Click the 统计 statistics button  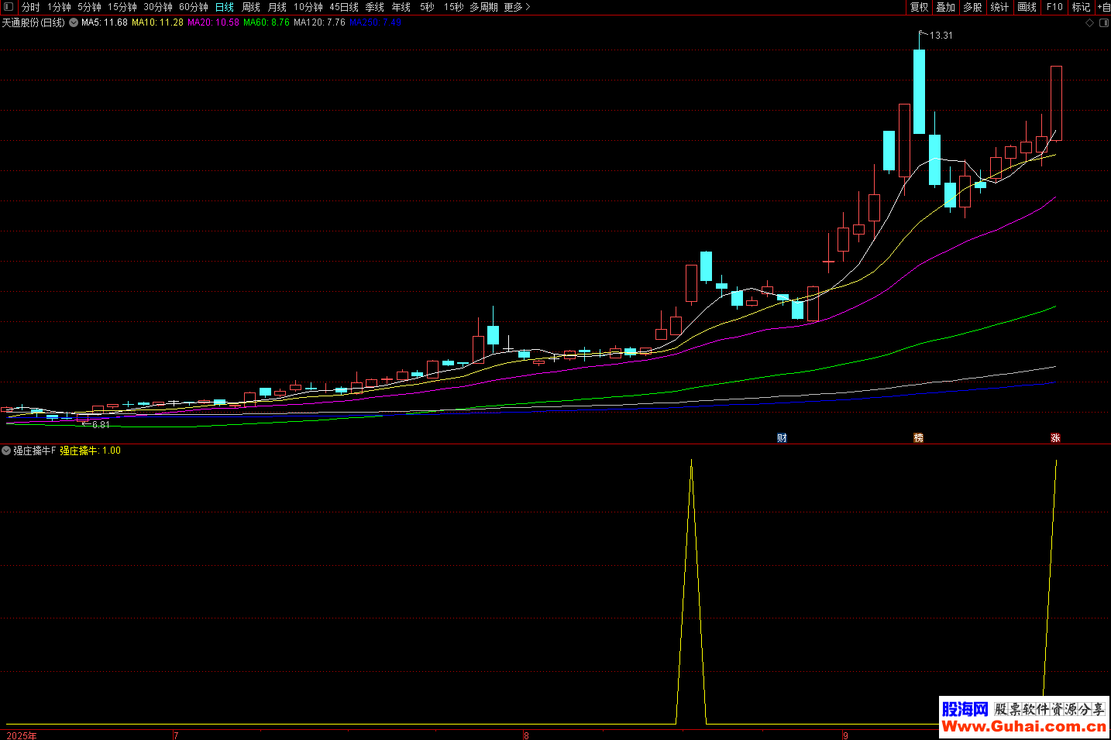(x=1000, y=7)
